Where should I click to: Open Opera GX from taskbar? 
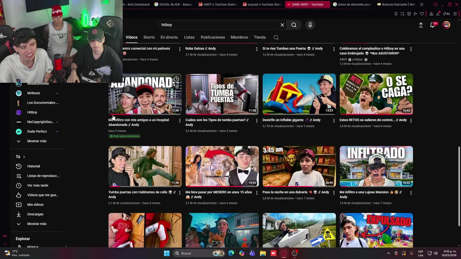point(284,253)
